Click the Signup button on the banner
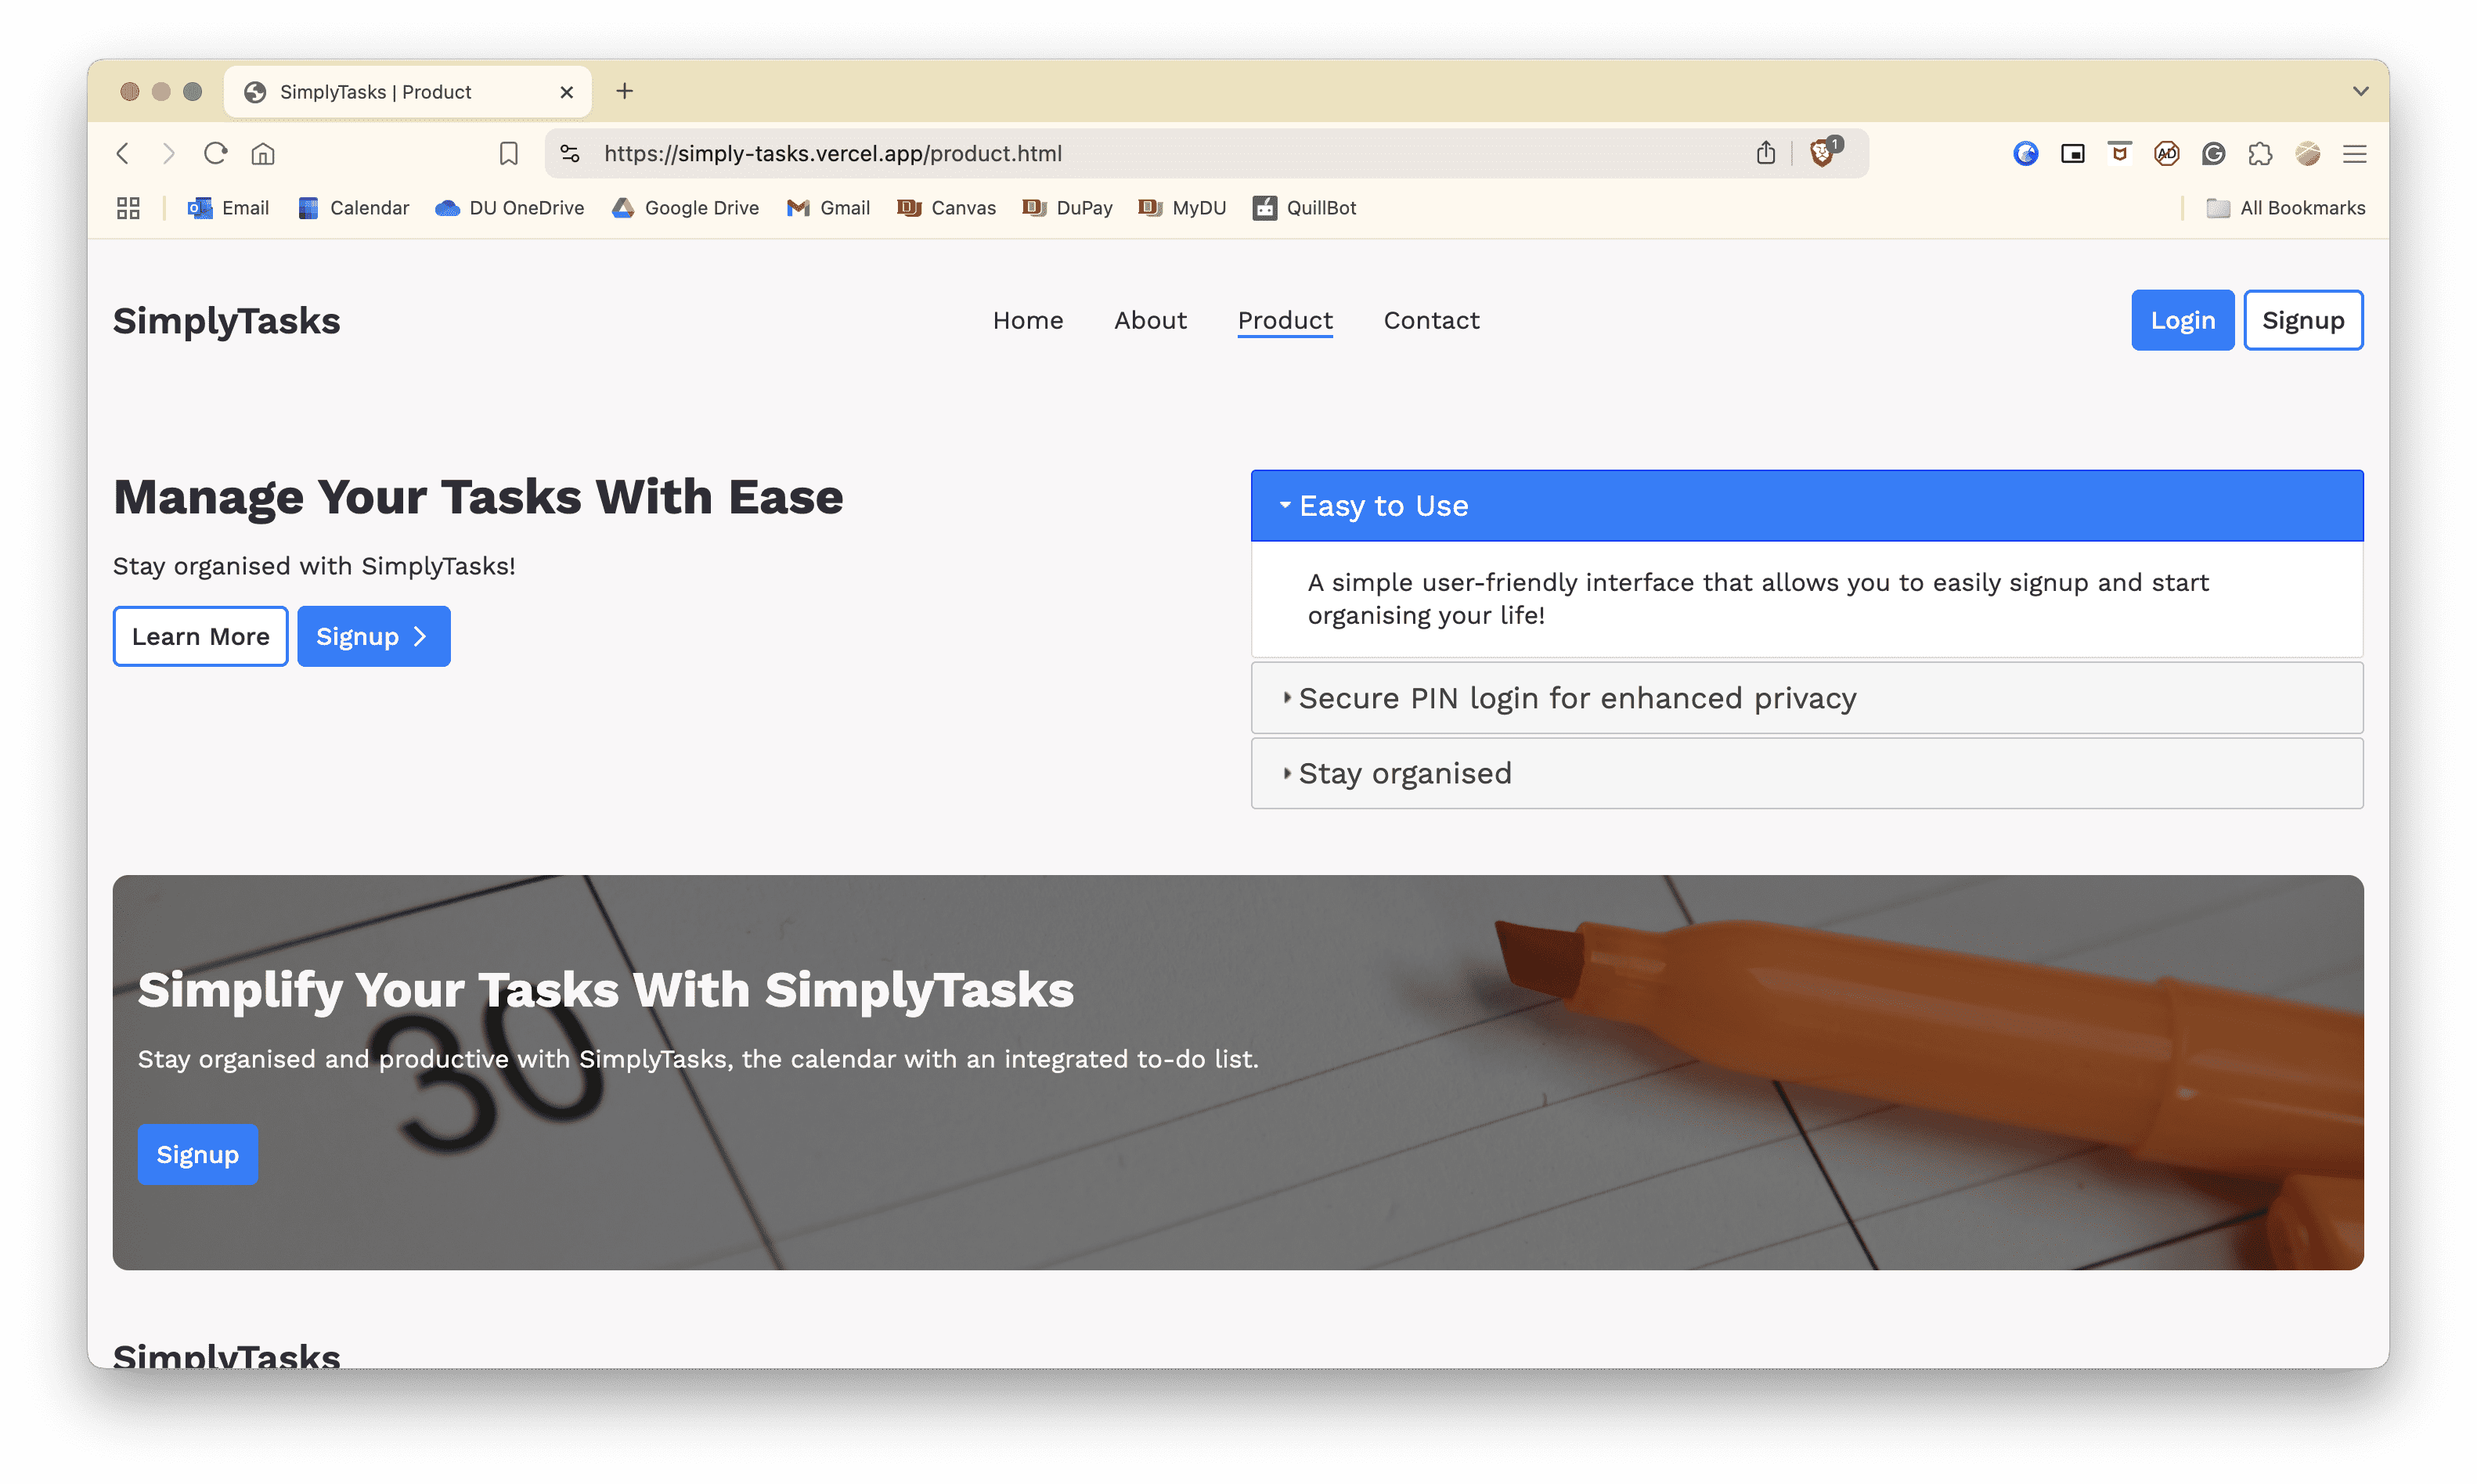 point(197,1154)
